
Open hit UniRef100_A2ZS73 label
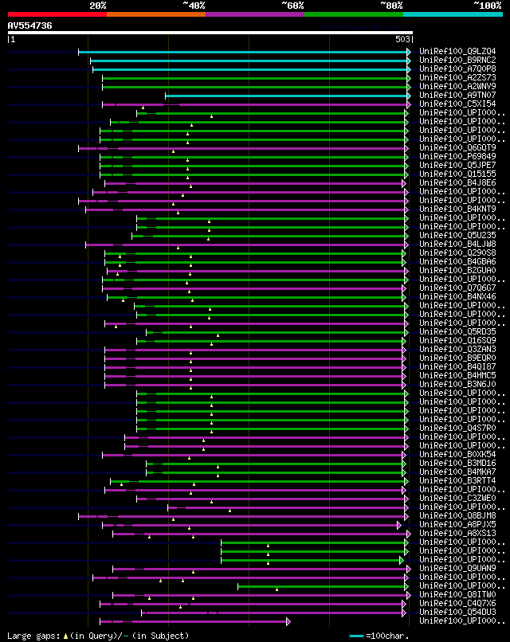coord(457,77)
